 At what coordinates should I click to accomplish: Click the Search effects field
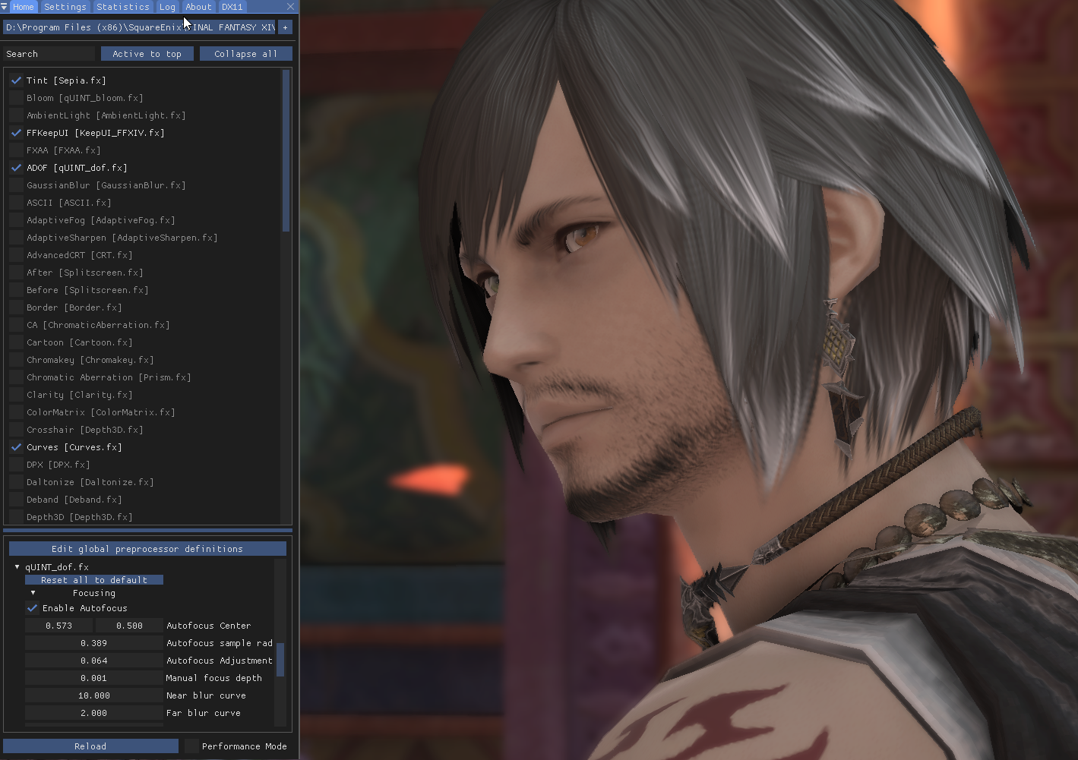tap(49, 54)
